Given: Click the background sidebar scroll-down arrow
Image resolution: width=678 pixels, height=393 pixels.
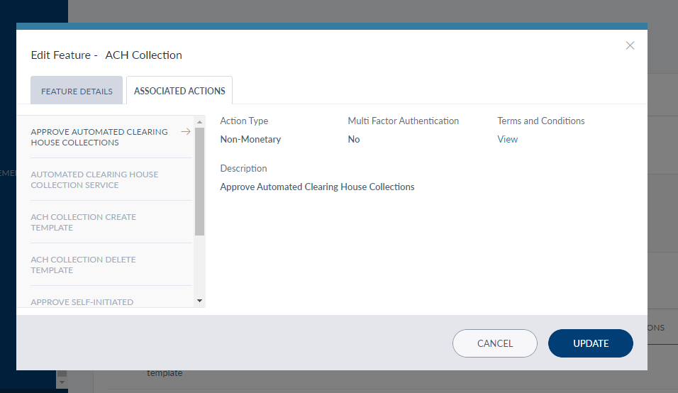Looking at the screenshot, I should 62,382.
